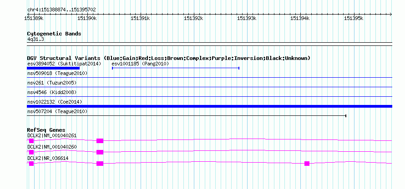405x189 pixels.
Task: Open nsv509018 (Teague2010) variant label
Action: [57, 74]
